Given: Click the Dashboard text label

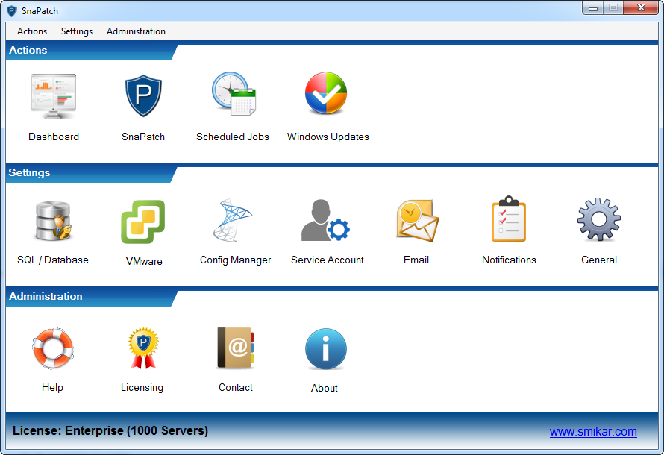Looking at the screenshot, I should pos(54,136).
